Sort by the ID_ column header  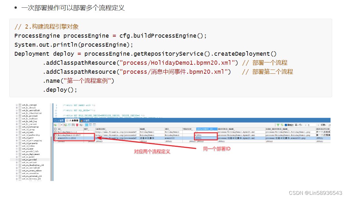[x=70, y=129]
